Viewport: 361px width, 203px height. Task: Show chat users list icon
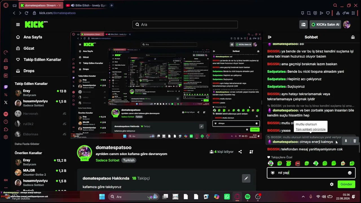(353, 37)
